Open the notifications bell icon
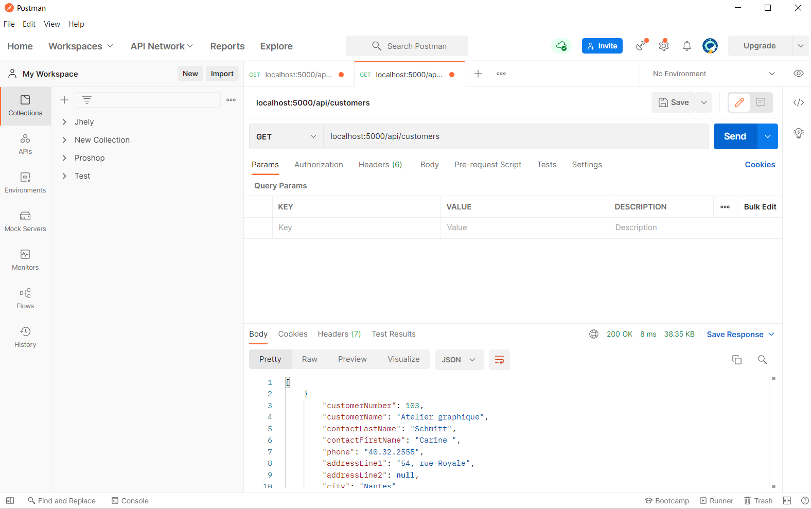 pyautogui.click(x=687, y=46)
